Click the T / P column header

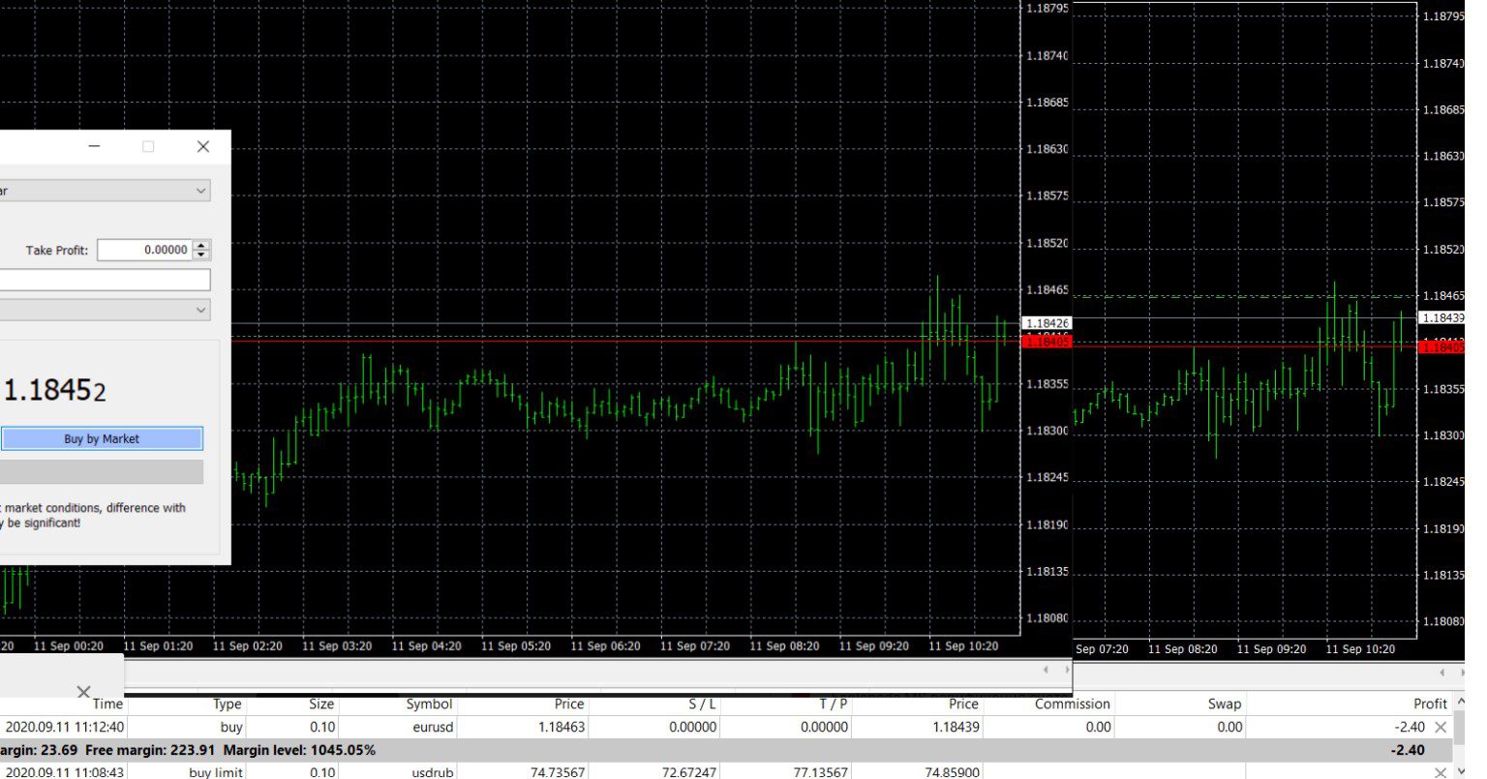click(x=833, y=704)
